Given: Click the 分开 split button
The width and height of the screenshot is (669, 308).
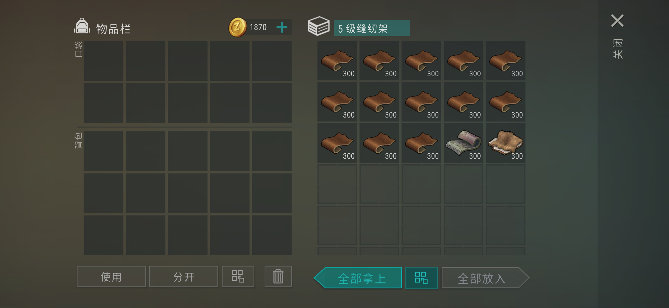Looking at the screenshot, I should click(183, 276).
